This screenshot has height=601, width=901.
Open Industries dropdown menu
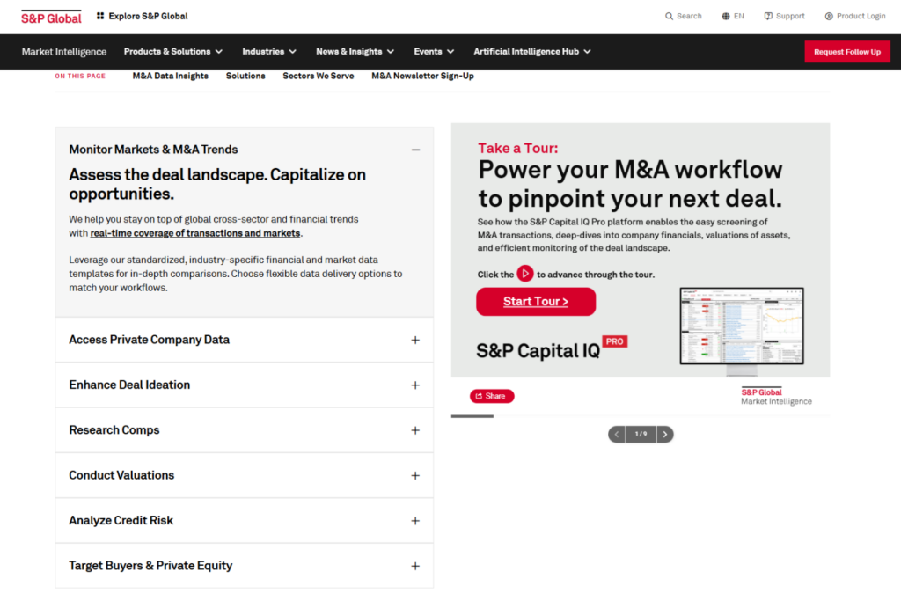269,52
